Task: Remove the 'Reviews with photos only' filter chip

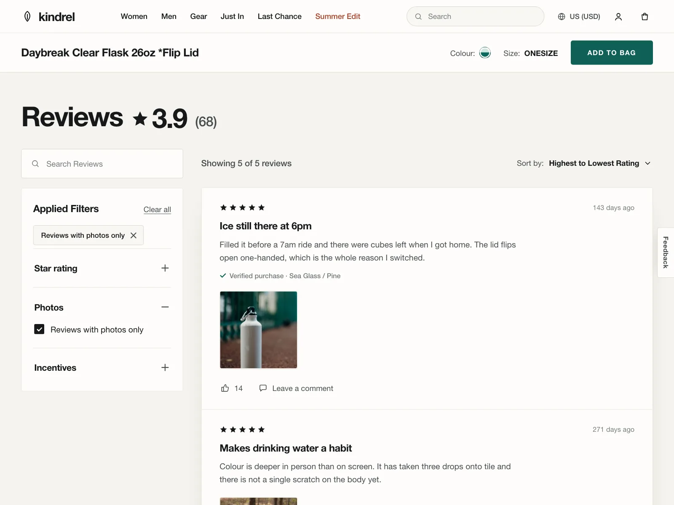Action: (x=134, y=235)
